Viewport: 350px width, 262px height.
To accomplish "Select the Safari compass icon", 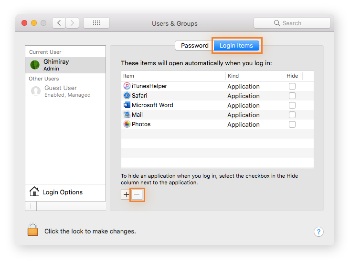I will pos(127,96).
